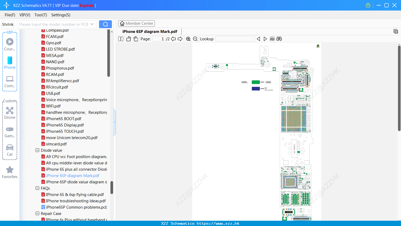The height and width of the screenshot is (226, 401).
Task: Open IPhone troubleshooting ideas.pdf
Action: (x=76, y=201)
